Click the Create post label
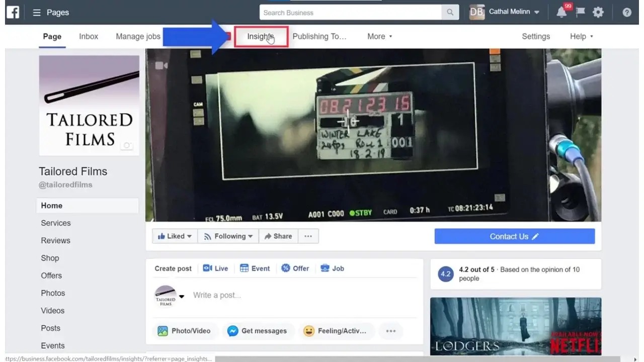Viewport: 644px width, 362px height. click(173, 268)
